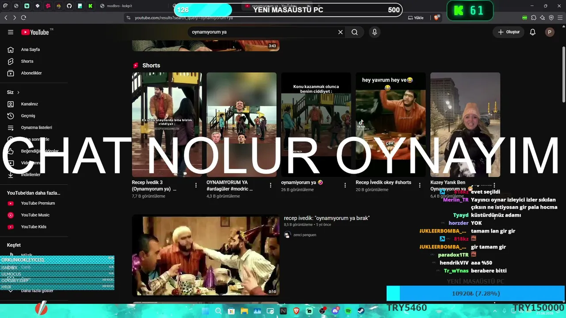The image size is (566, 318).
Task: Open Brave VPN shield icon
Action: tap(551, 18)
